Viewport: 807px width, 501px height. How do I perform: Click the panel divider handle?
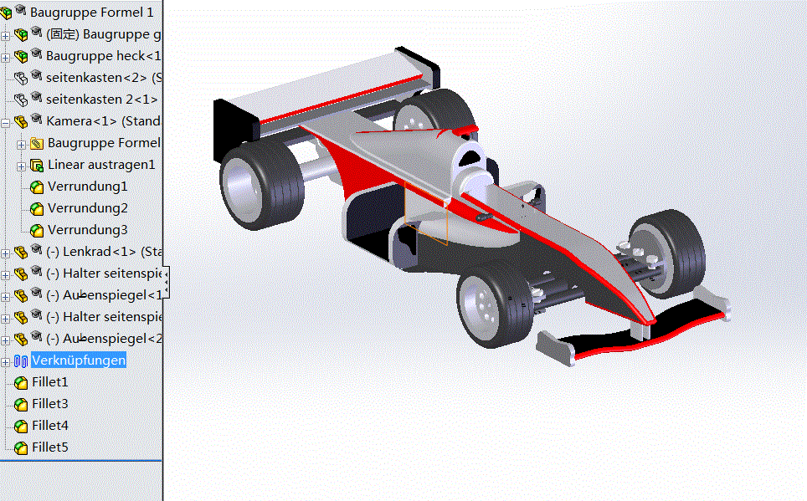point(166,282)
